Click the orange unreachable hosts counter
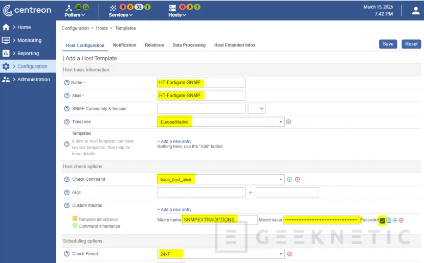The height and width of the screenshot is (263, 424). tap(190, 7)
